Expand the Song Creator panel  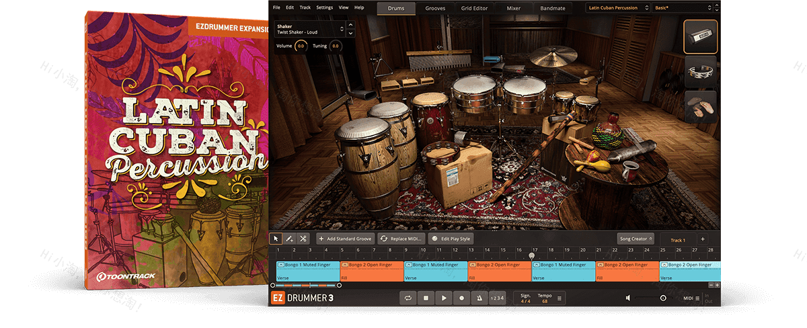(x=636, y=239)
